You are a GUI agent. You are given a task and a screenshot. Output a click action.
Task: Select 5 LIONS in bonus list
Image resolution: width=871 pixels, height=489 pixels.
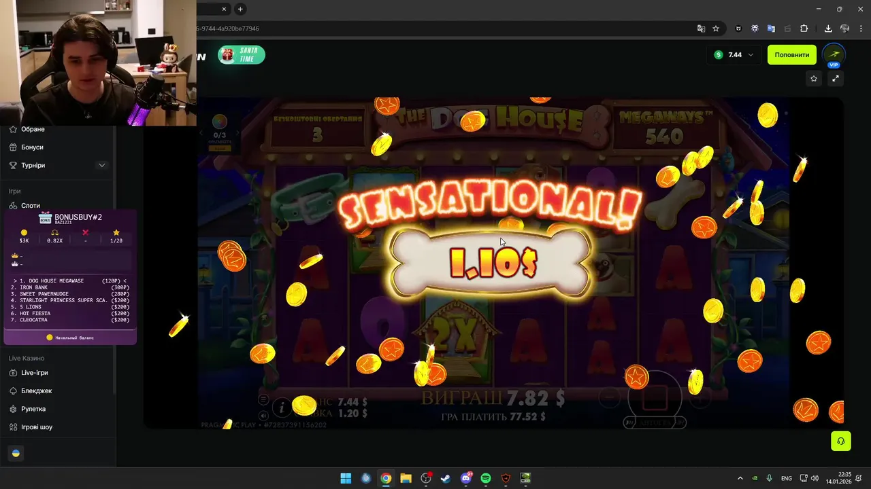(70, 307)
